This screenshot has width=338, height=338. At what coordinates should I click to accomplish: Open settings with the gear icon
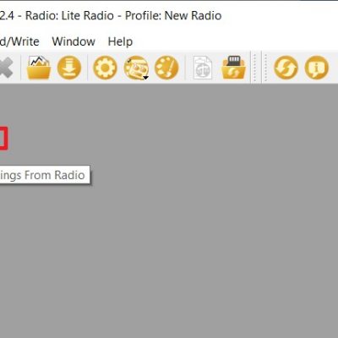(105, 68)
